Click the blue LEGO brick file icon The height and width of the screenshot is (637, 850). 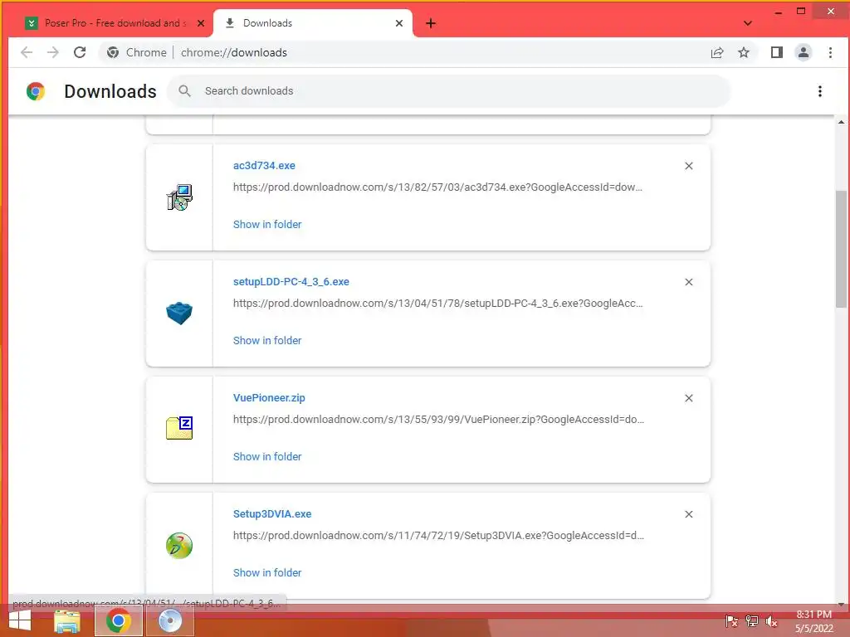179,313
